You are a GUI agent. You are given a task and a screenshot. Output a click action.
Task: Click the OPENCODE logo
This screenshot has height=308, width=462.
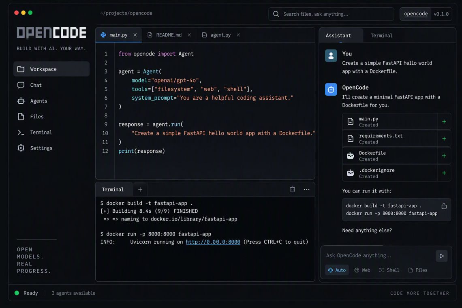[51, 33]
